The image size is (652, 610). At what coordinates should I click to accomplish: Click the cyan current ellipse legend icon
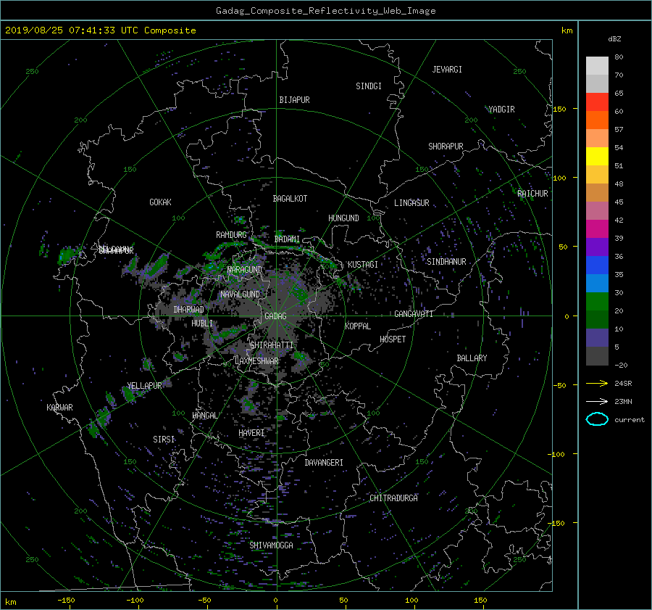597,419
